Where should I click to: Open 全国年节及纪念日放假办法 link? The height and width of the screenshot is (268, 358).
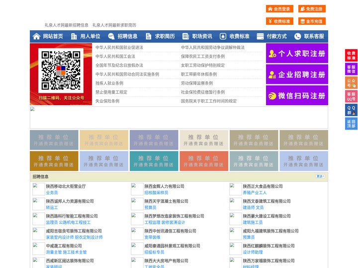tap(119, 65)
